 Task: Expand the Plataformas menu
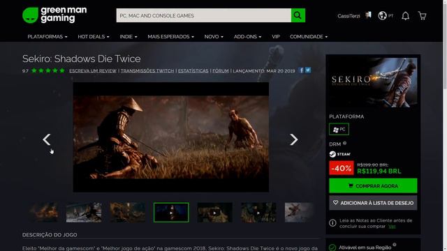click(x=47, y=37)
